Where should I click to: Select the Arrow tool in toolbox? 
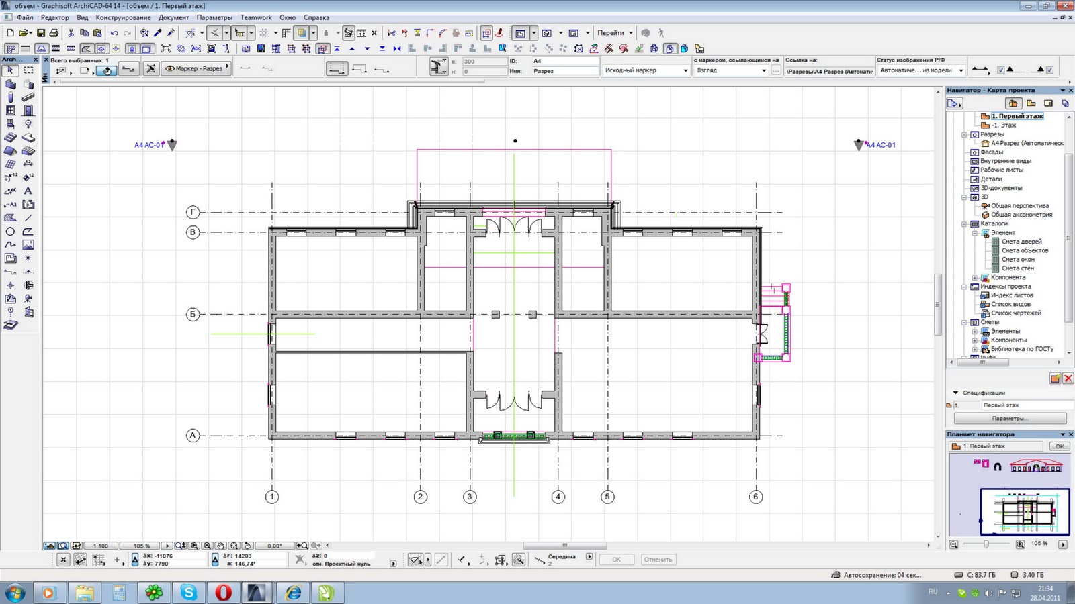tap(10, 70)
